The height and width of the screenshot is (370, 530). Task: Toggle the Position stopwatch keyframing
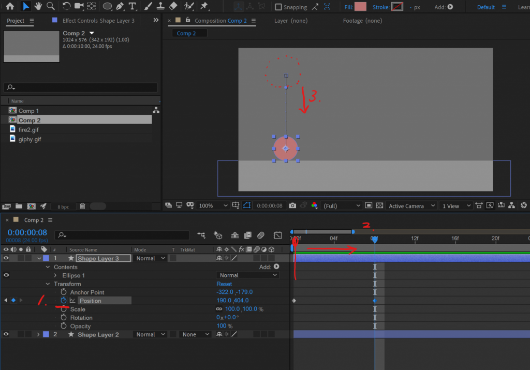(64, 301)
